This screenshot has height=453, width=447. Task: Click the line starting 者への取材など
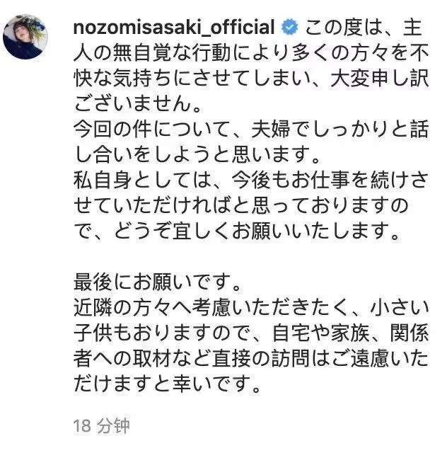pyautogui.click(x=251, y=359)
